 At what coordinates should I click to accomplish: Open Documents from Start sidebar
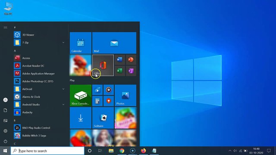pyautogui.click(x=6, y=110)
